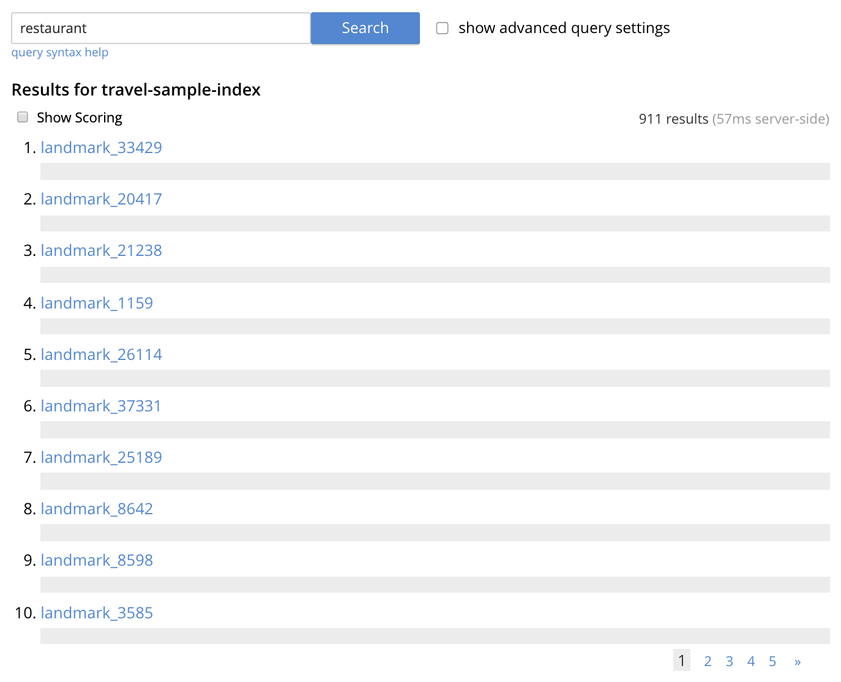
Task: Go to results page 2
Action: [708, 661]
